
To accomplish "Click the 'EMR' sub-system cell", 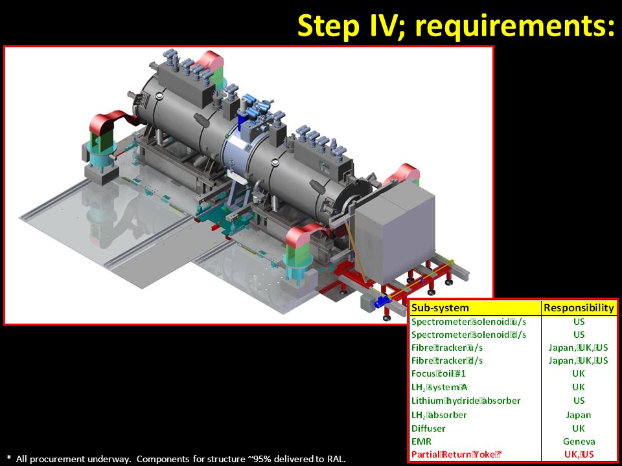I will tap(421, 441).
